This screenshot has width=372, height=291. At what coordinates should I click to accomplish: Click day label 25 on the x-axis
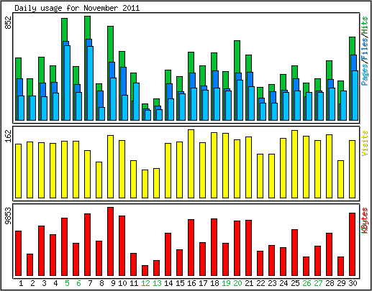(295, 283)
